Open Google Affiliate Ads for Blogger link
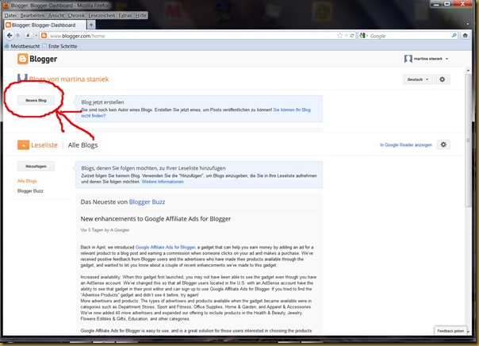The width and height of the screenshot is (479, 346). (x=165, y=248)
